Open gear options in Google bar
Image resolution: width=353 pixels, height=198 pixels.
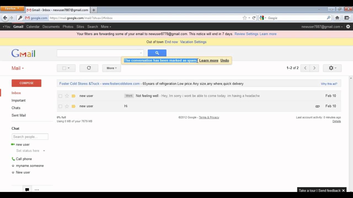[x=348, y=27]
